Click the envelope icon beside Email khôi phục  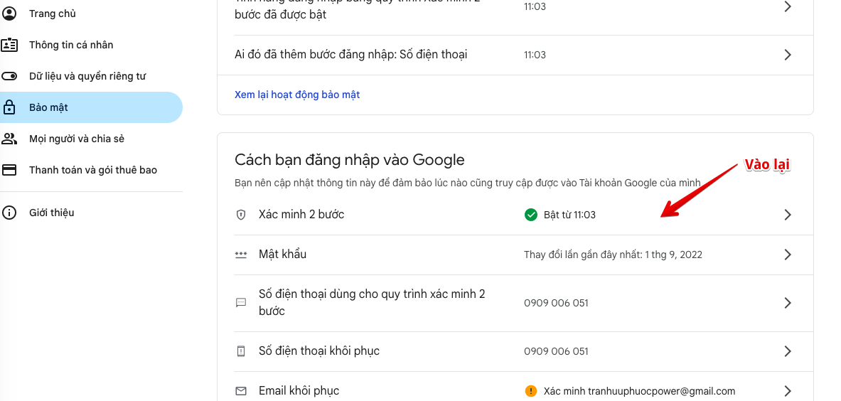[x=241, y=391]
